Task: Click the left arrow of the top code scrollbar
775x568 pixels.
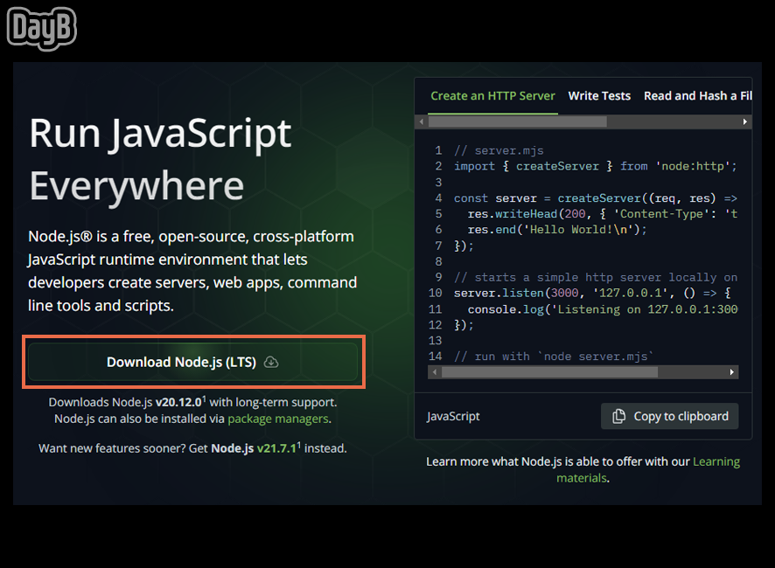Action: pos(422,121)
